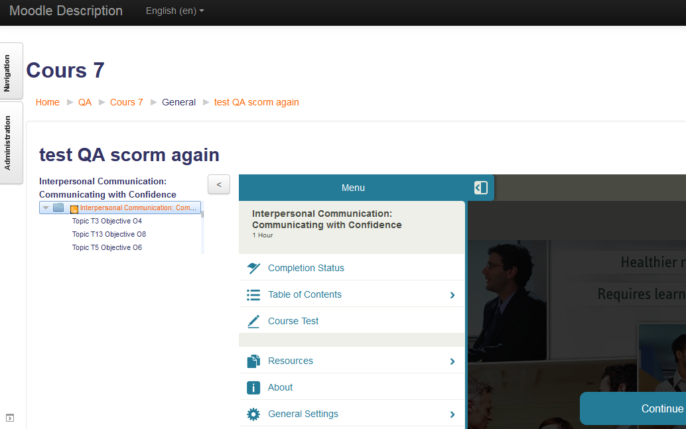The height and width of the screenshot is (429, 686).
Task: Click the tree panel resize handle
Action: [x=202, y=214]
